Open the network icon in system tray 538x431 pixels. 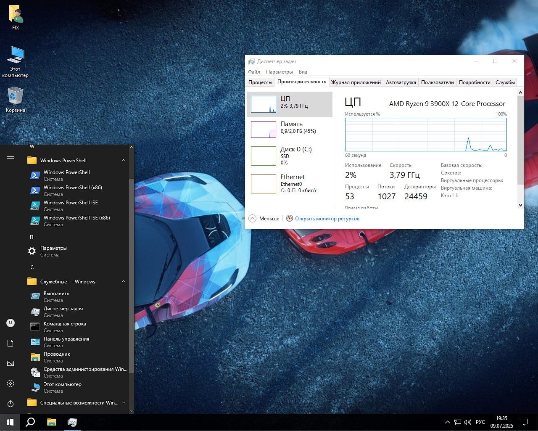(x=458, y=422)
